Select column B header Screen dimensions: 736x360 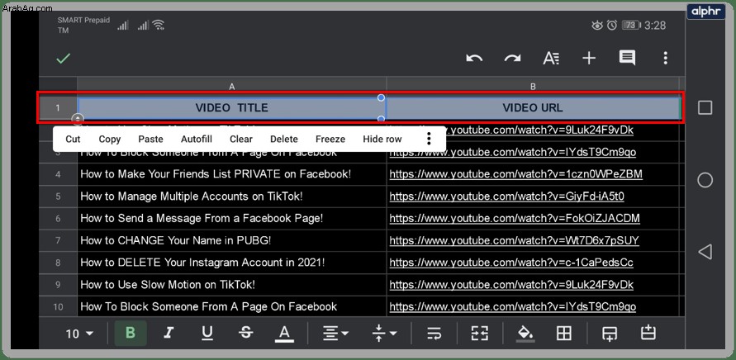click(x=533, y=87)
